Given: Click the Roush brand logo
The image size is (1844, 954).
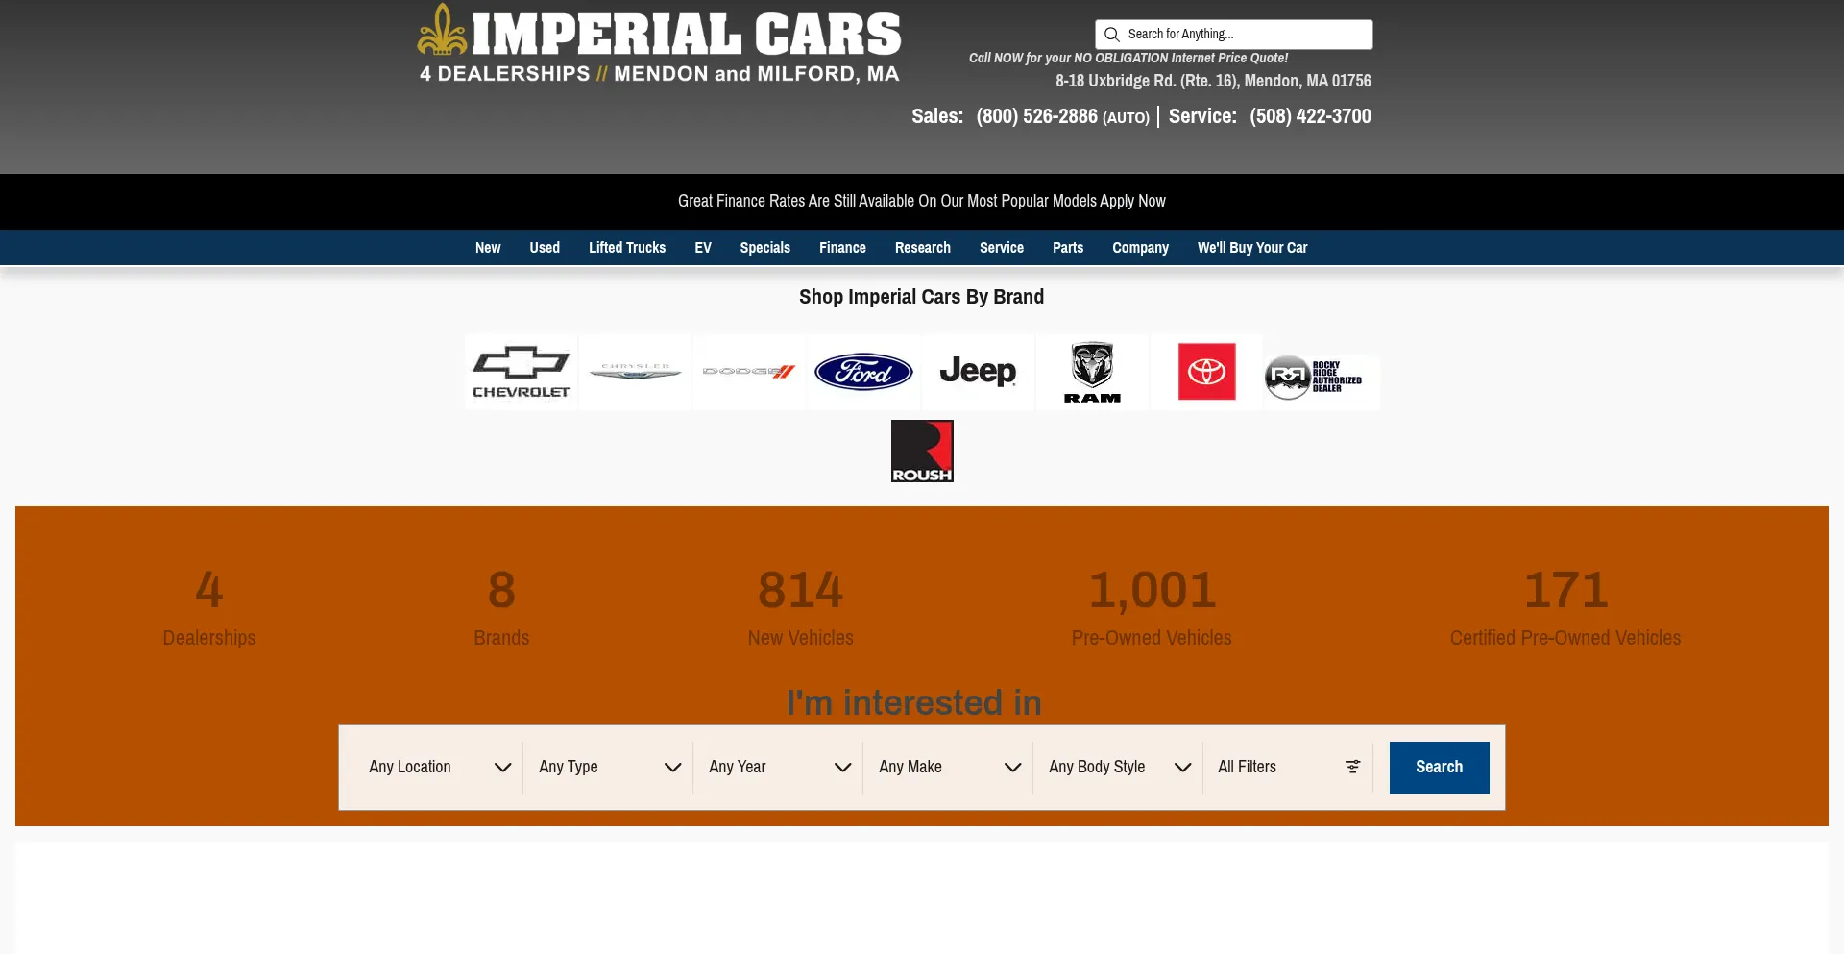Looking at the screenshot, I should [922, 451].
